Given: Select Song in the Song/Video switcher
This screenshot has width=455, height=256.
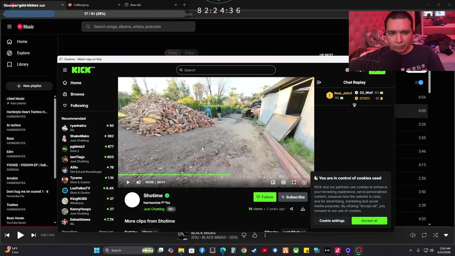Looking at the screenshot, I should point(173,53).
